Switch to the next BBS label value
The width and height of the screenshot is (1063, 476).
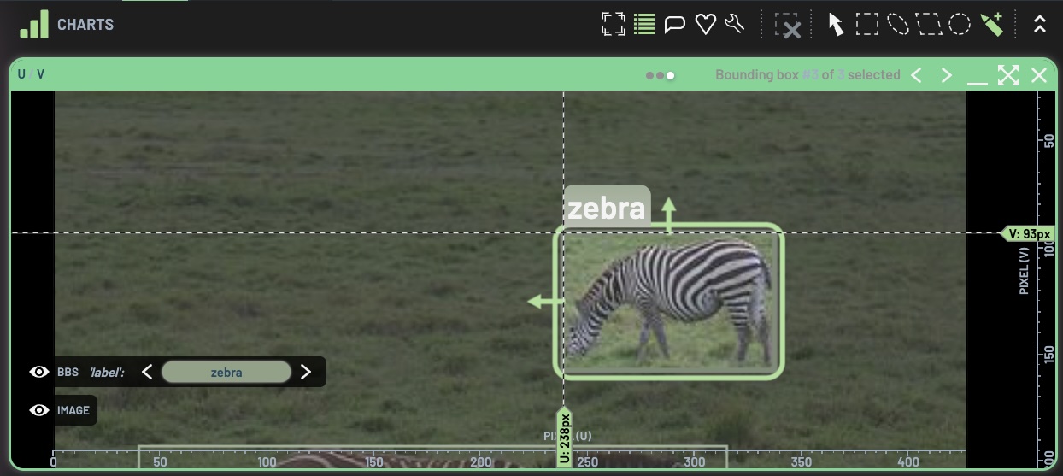(x=306, y=372)
